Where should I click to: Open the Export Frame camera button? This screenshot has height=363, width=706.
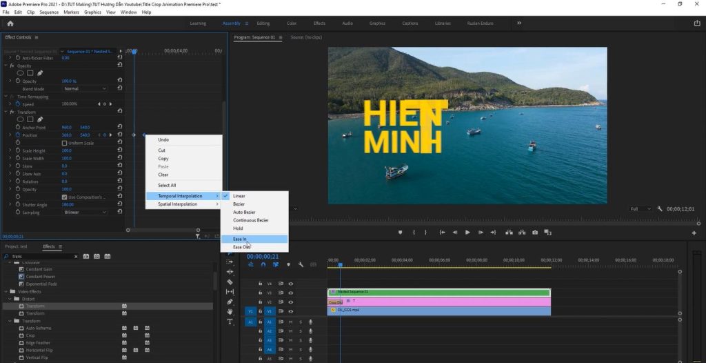[535, 233]
